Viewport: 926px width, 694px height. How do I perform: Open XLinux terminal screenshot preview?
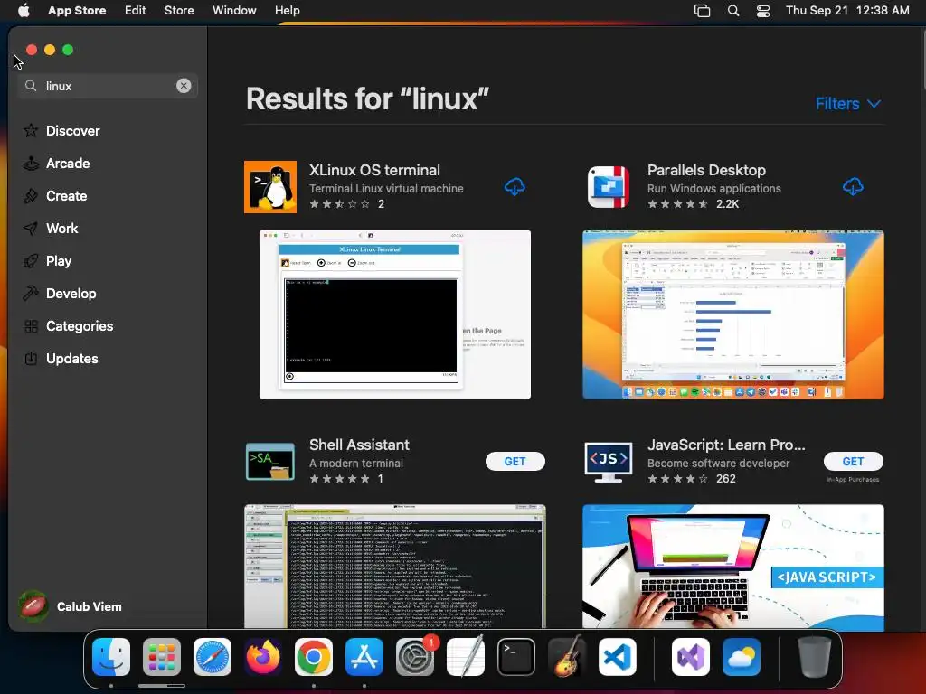point(395,314)
